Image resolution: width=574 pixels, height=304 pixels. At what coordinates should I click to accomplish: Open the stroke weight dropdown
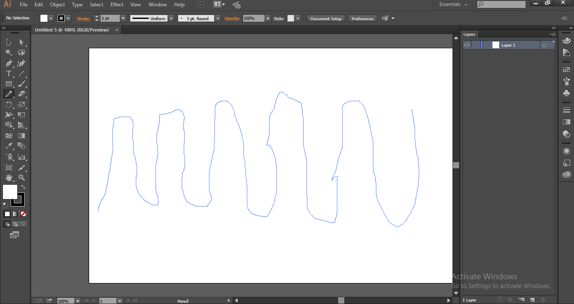click(122, 18)
